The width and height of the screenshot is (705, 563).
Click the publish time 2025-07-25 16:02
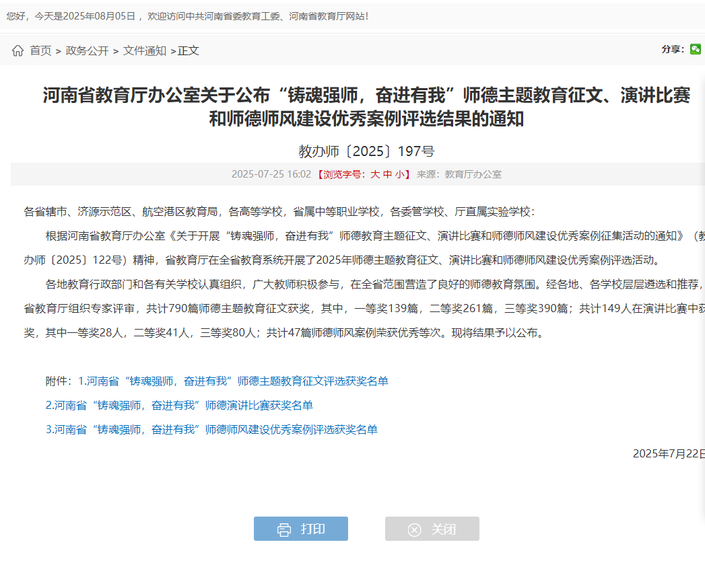pyautogui.click(x=271, y=174)
